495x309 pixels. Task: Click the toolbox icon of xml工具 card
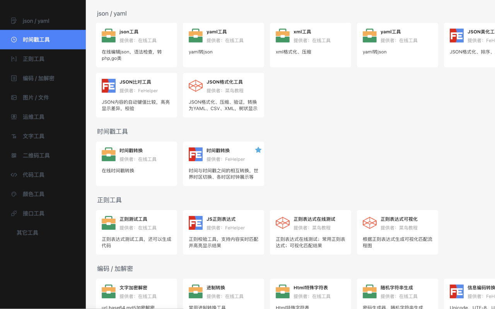coord(283,36)
